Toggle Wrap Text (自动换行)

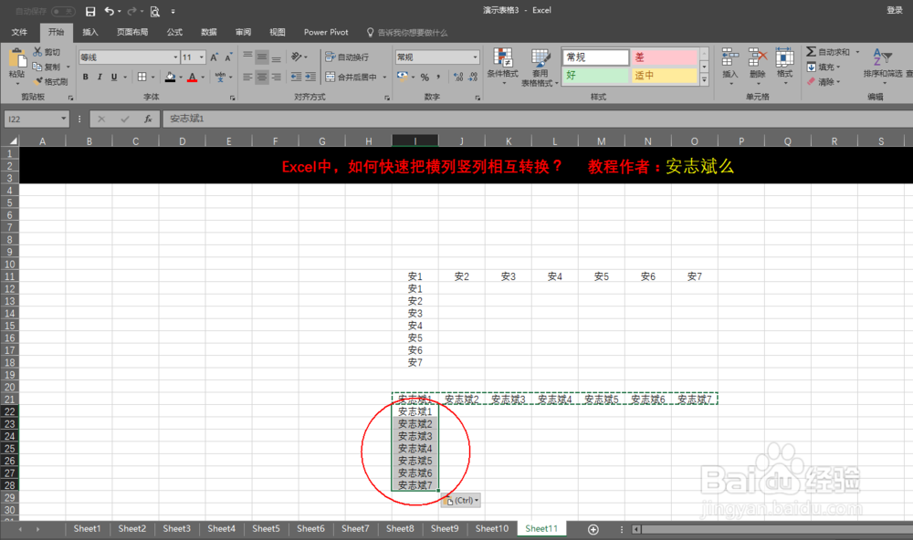click(x=347, y=57)
